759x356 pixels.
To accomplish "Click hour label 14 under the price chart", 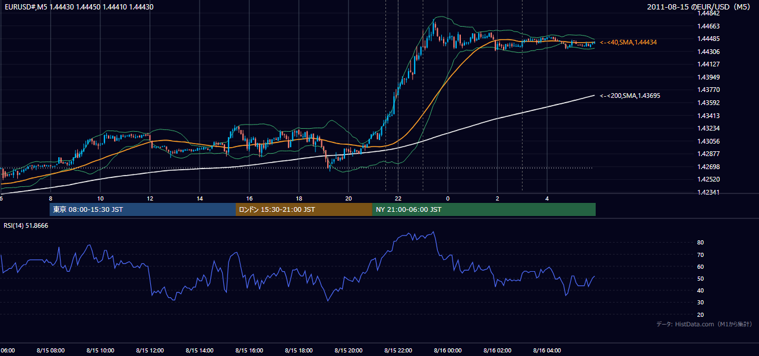I will click(200, 198).
